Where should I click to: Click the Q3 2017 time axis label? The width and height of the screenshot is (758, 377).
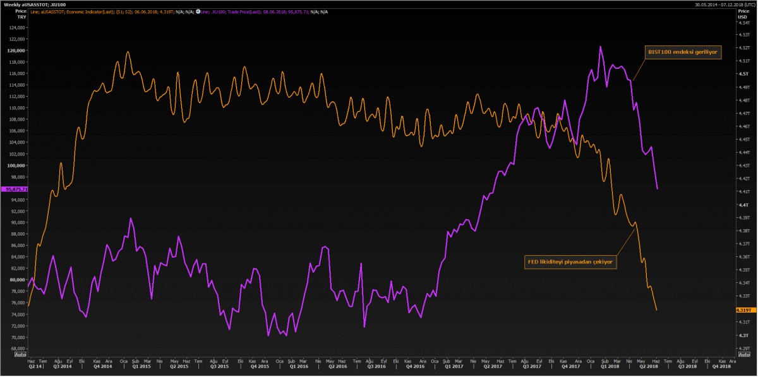532,366
